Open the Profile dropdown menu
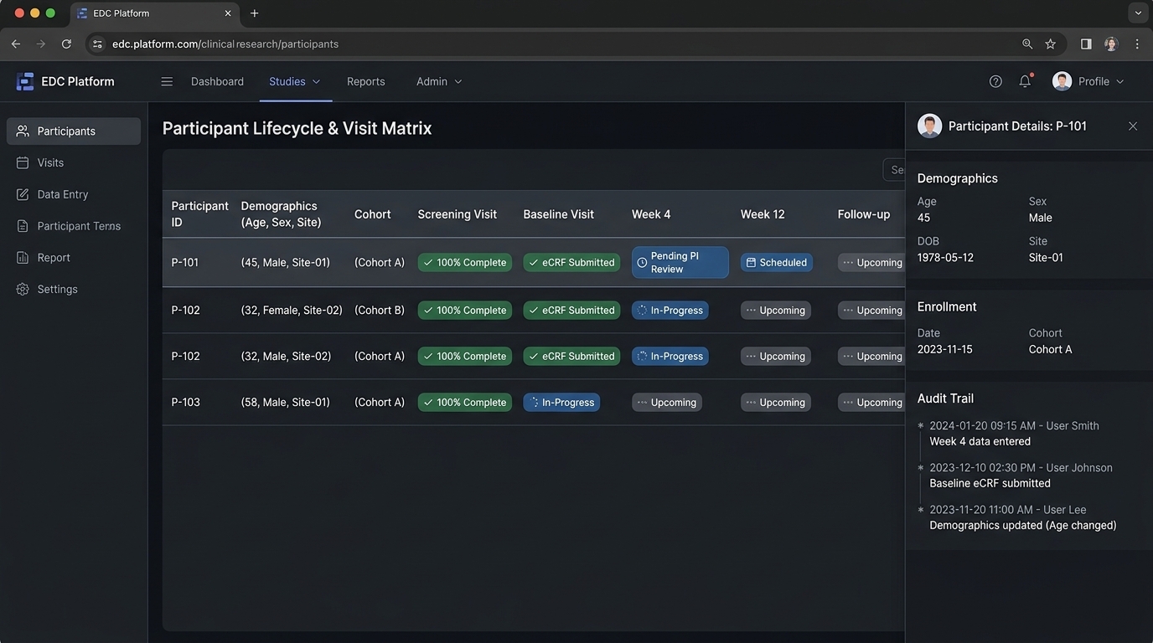1153x643 pixels. [1101, 81]
